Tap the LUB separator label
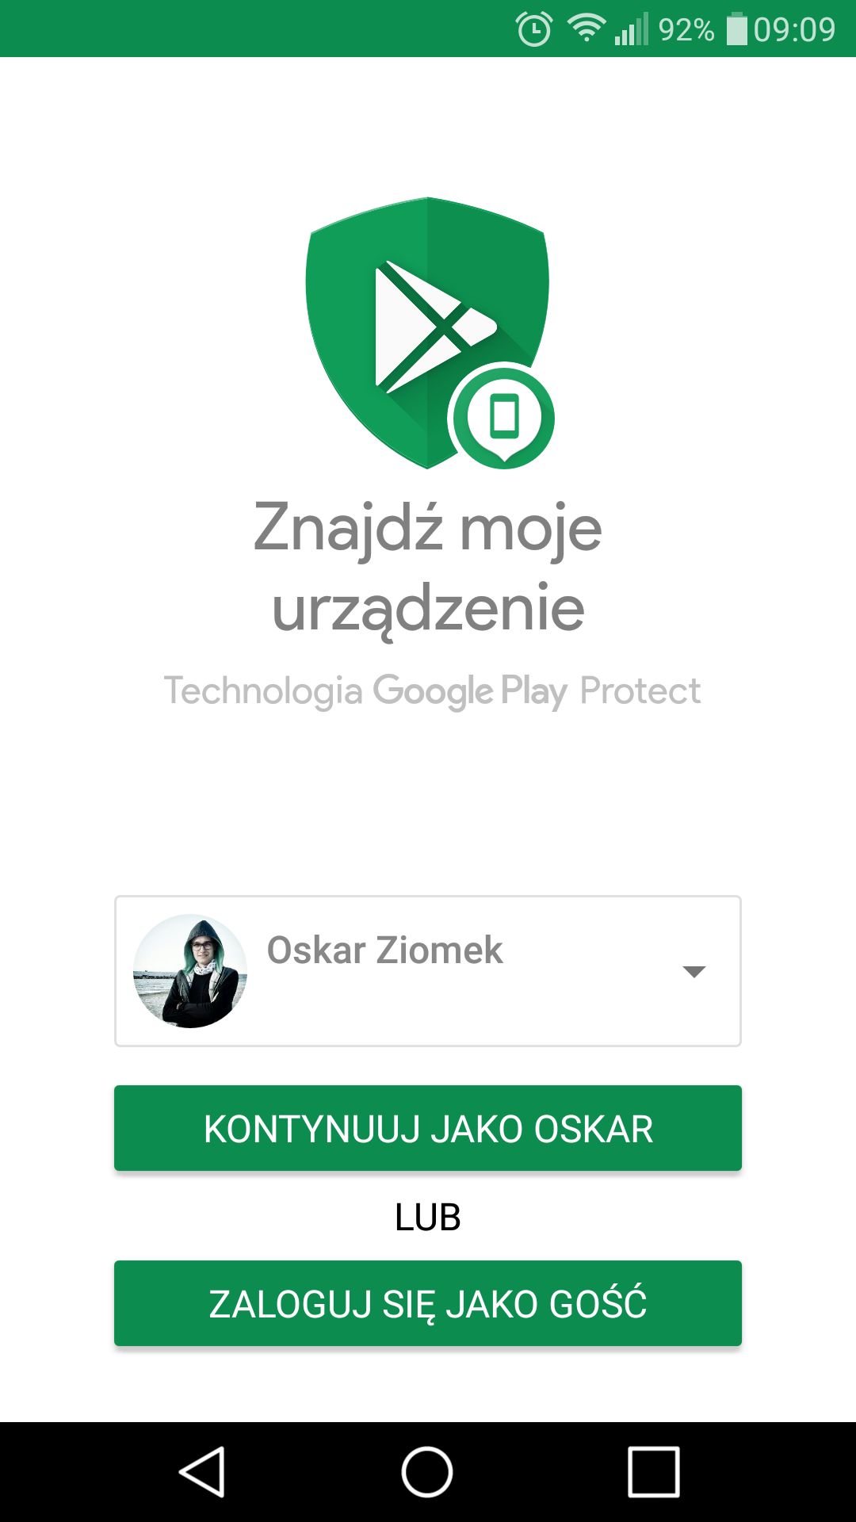This screenshot has width=856, height=1522. [428, 1217]
